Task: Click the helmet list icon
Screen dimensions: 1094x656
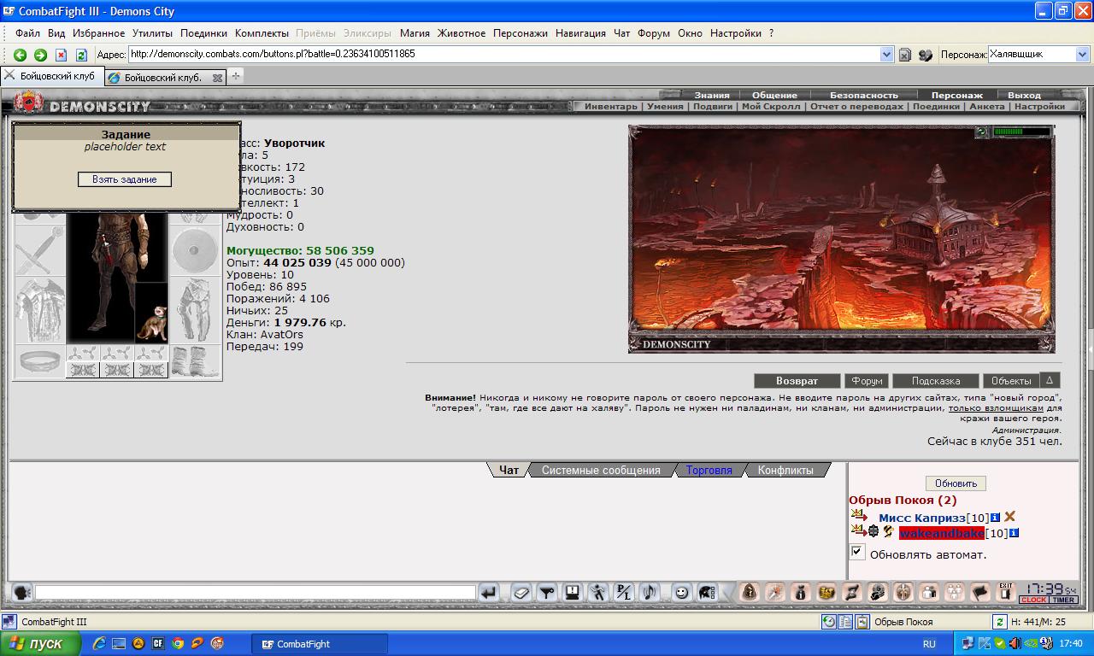Action: (x=707, y=592)
